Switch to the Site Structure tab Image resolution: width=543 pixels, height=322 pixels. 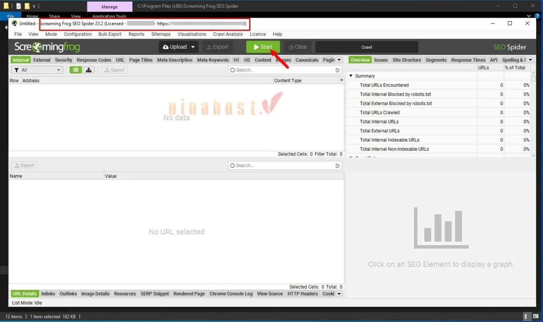(x=407, y=60)
